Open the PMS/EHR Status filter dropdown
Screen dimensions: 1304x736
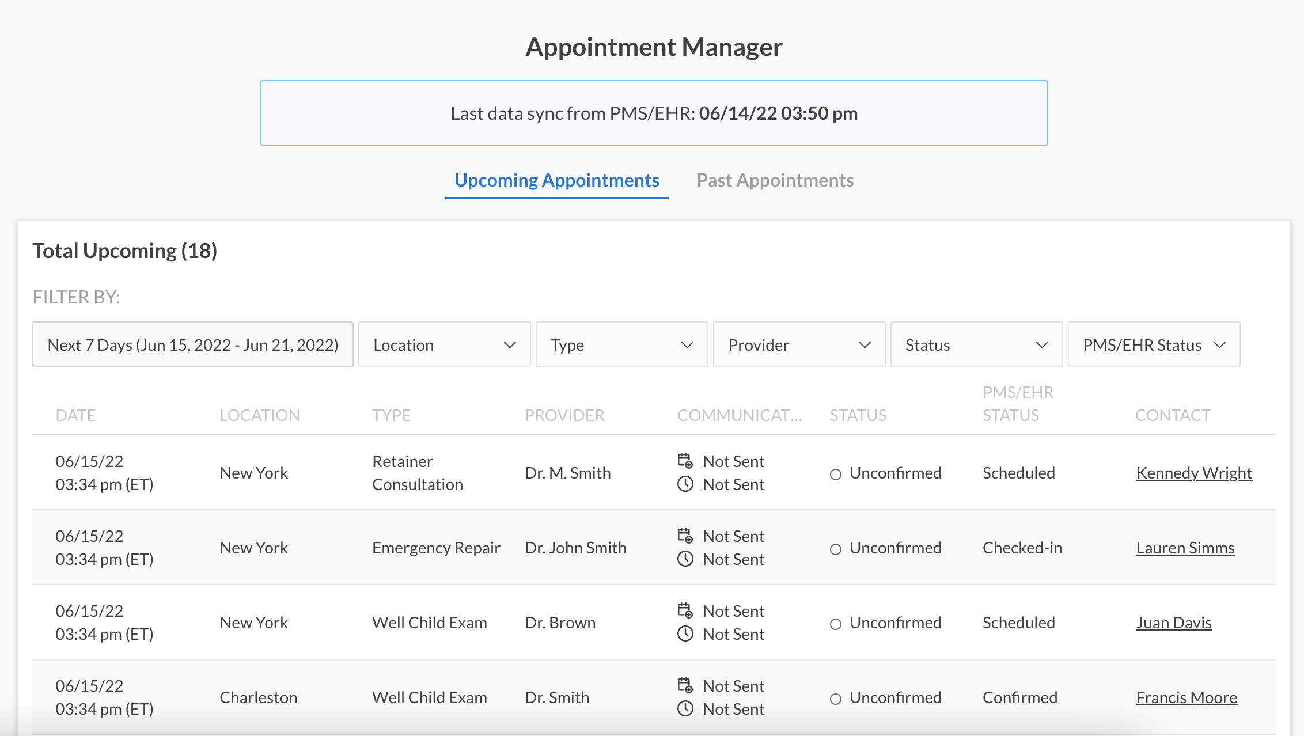pos(1154,345)
